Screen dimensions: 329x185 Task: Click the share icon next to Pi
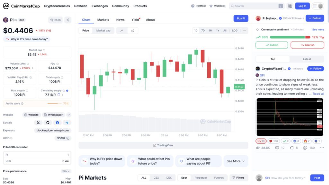coord(68,20)
